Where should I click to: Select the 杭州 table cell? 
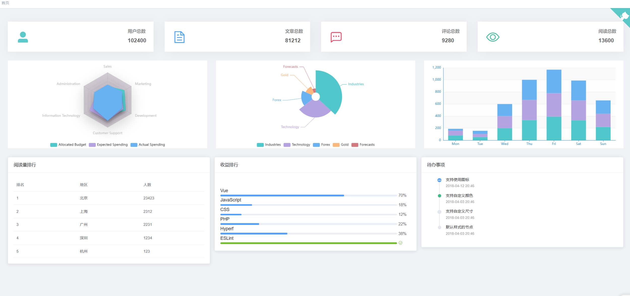(84, 251)
